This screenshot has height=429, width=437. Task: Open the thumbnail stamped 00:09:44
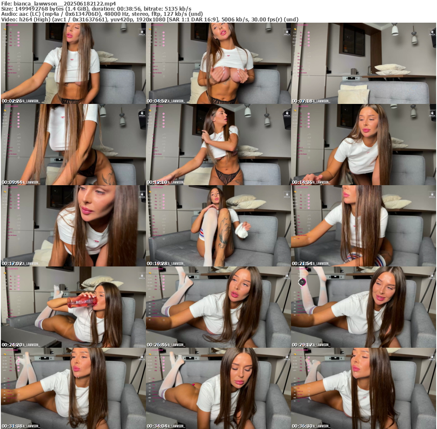(x=73, y=145)
